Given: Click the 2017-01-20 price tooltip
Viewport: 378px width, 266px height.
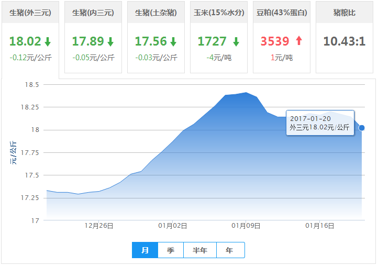Looking at the screenshot, I should pyautogui.click(x=320, y=123).
